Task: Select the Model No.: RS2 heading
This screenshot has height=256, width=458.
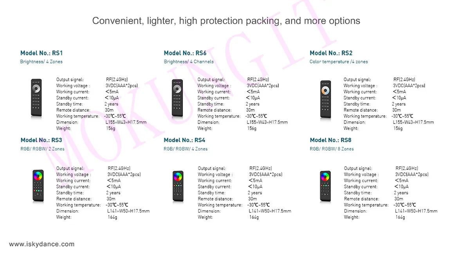Action: pos(331,53)
